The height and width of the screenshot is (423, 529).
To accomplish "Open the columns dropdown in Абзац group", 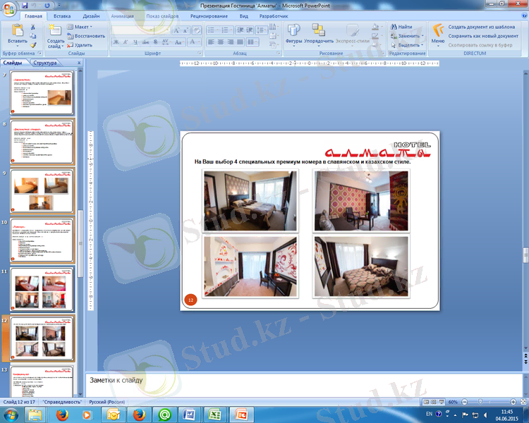I will [x=252, y=42].
